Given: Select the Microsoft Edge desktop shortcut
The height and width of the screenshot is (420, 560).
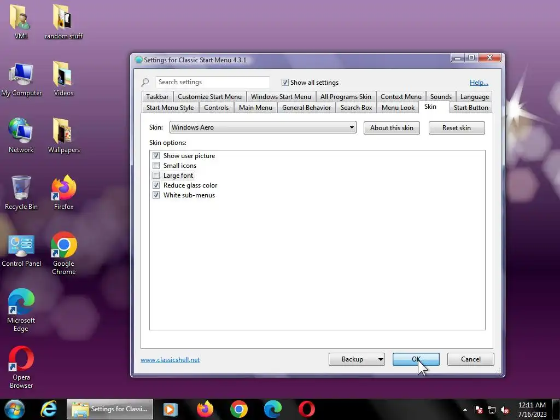Looking at the screenshot, I should point(21,310).
